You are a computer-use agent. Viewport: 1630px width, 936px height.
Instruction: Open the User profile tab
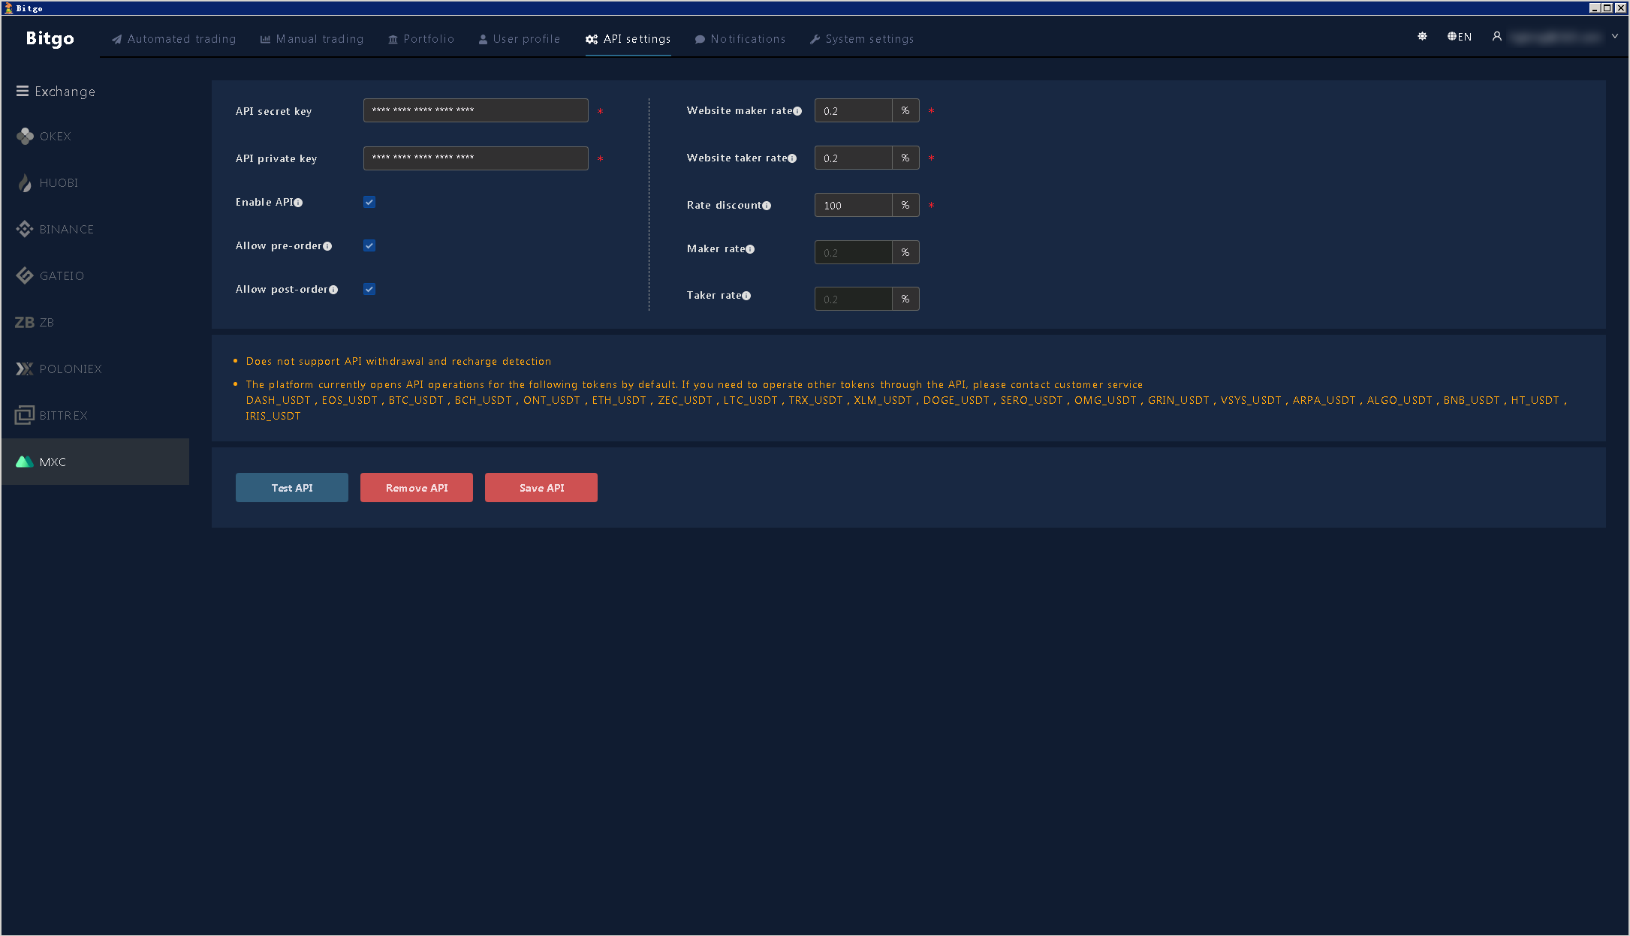(520, 39)
